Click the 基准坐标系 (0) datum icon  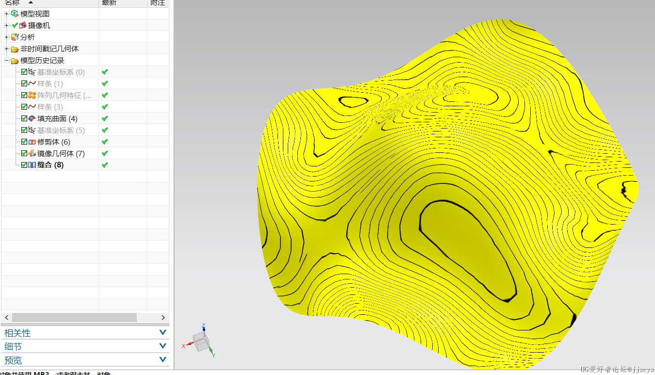(32, 72)
